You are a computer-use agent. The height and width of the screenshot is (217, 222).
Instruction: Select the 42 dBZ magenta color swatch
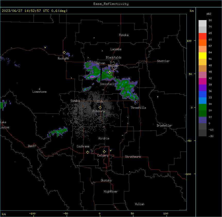tap(202, 81)
